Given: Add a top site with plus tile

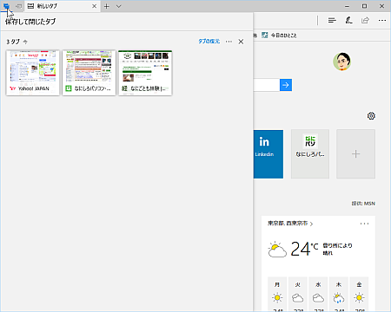Looking at the screenshot, I should coord(355,154).
